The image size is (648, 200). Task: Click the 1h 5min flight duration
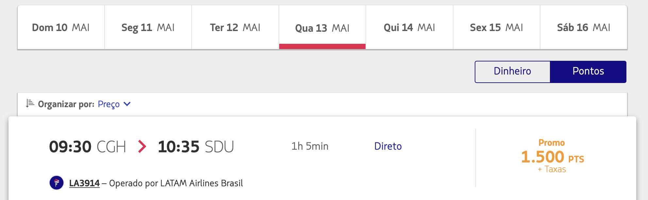[310, 146]
